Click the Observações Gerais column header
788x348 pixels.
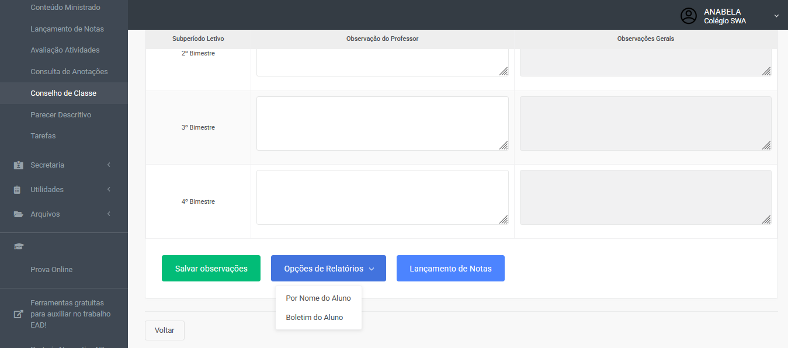pyautogui.click(x=645, y=39)
